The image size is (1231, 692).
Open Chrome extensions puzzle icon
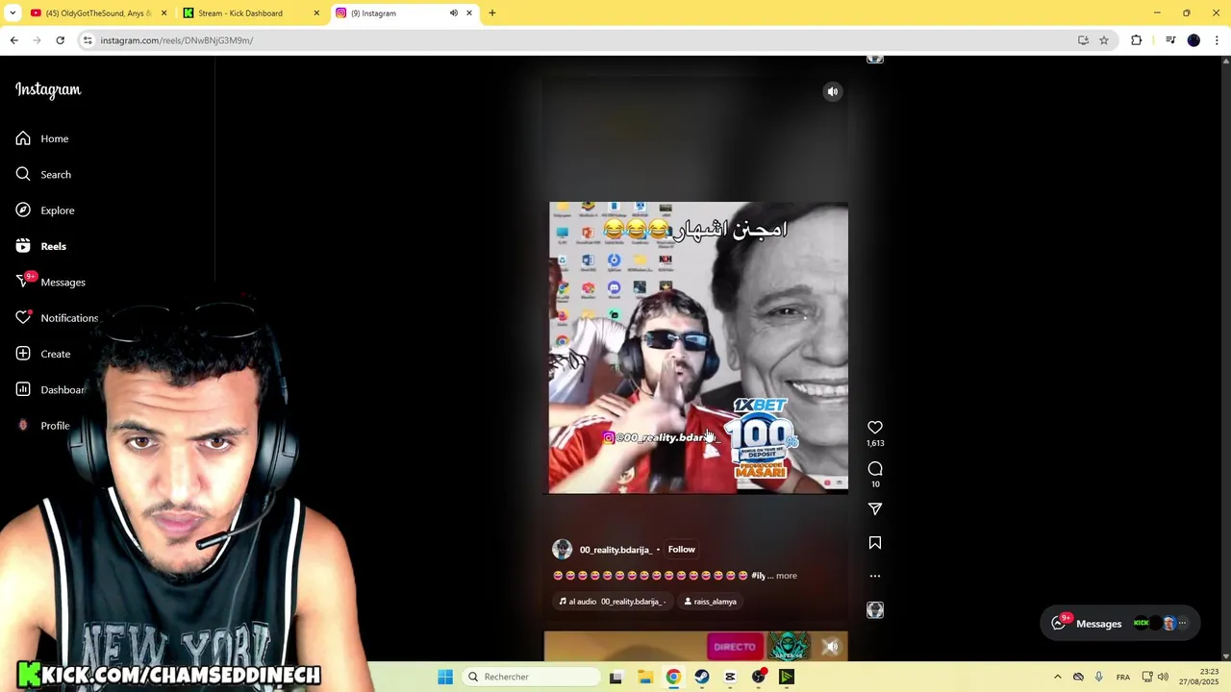point(1137,40)
